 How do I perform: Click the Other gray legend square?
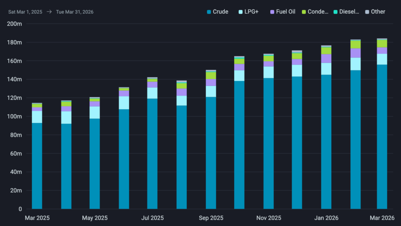click(367, 12)
